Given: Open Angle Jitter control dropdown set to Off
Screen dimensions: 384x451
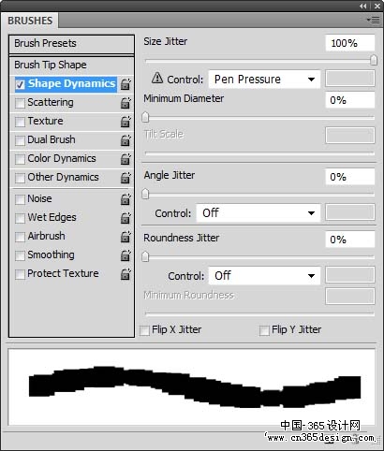Looking at the screenshot, I should click(258, 213).
